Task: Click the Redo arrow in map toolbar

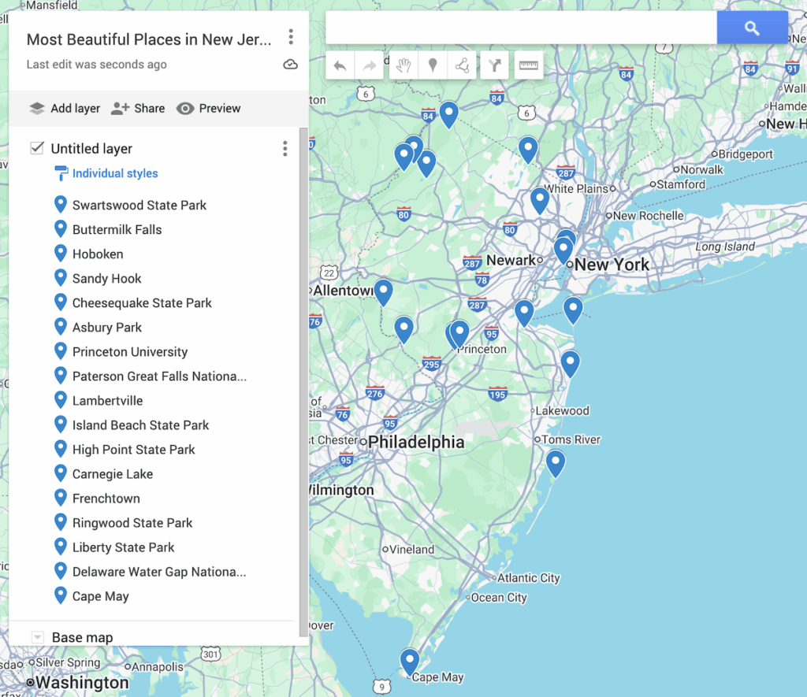Action: coord(369,65)
